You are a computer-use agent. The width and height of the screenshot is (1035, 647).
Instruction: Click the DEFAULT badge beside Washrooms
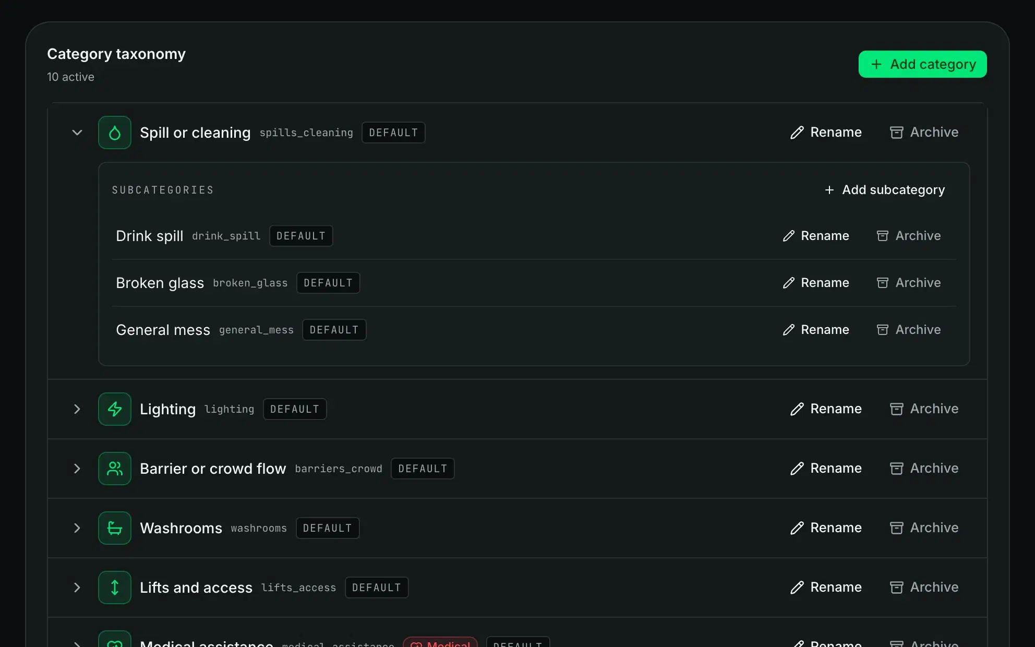[328, 528]
